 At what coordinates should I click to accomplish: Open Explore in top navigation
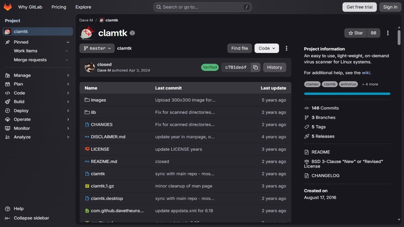(83, 7)
